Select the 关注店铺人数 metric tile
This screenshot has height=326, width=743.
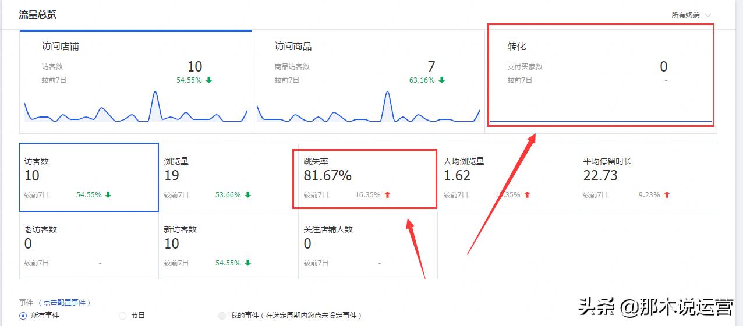(368, 245)
